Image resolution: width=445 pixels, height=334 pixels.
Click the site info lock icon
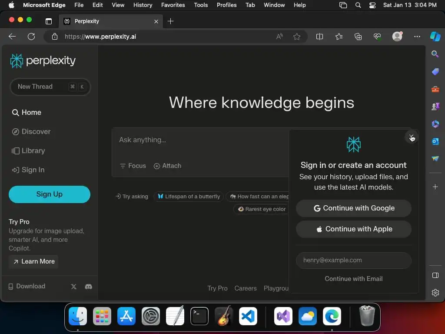click(55, 37)
